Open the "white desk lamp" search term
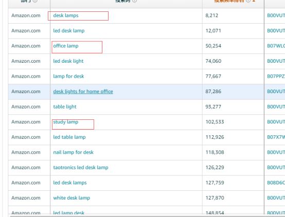Screen dimensions: 285x217 tap(72, 198)
